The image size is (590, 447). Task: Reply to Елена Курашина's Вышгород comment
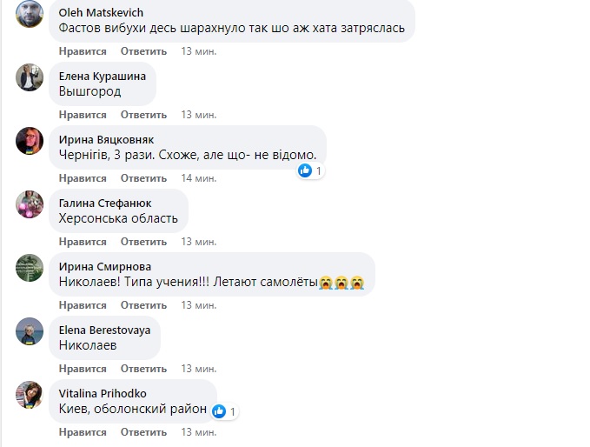click(x=143, y=115)
